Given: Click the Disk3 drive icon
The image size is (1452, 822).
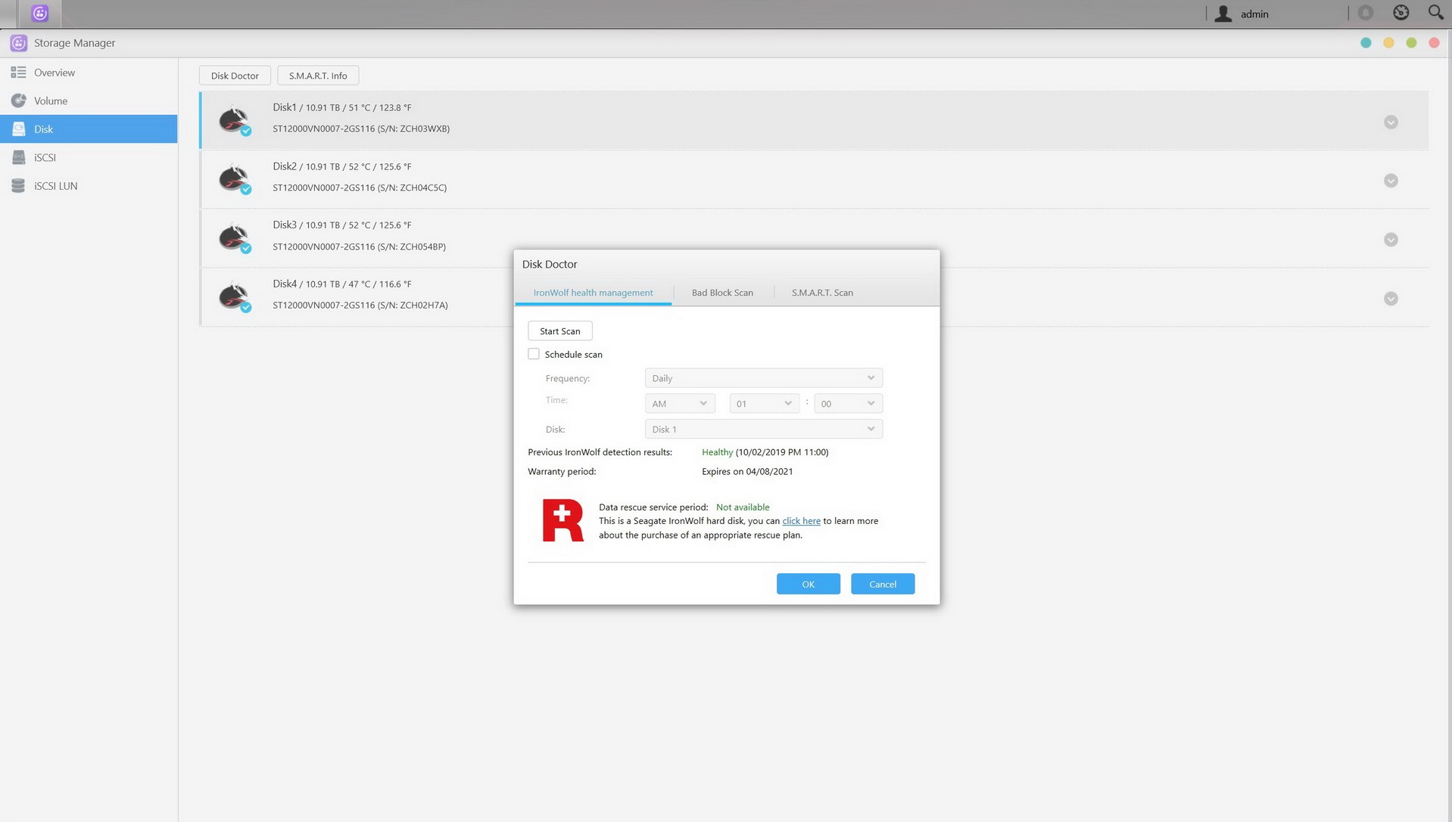Looking at the screenshot, I should pyautogui.click(x=234, y=237).
